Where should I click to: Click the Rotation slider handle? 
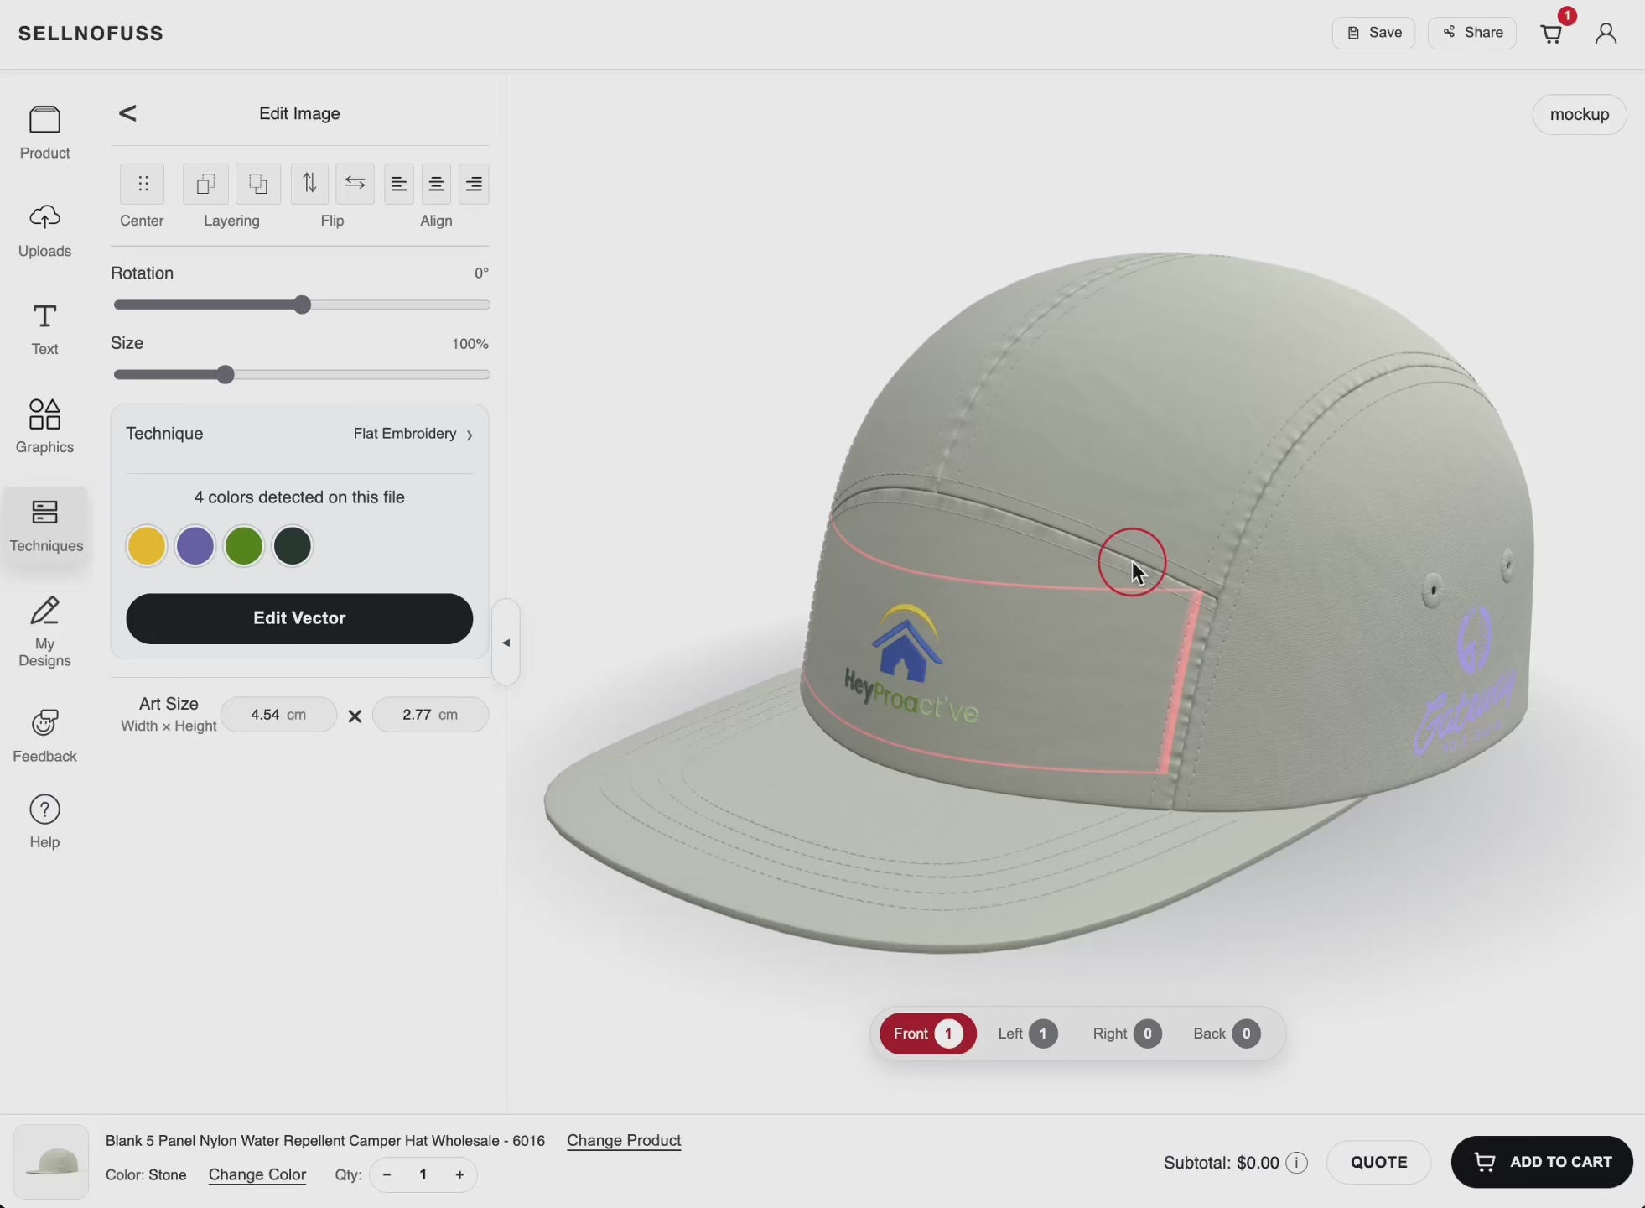(x=302, y=305)
